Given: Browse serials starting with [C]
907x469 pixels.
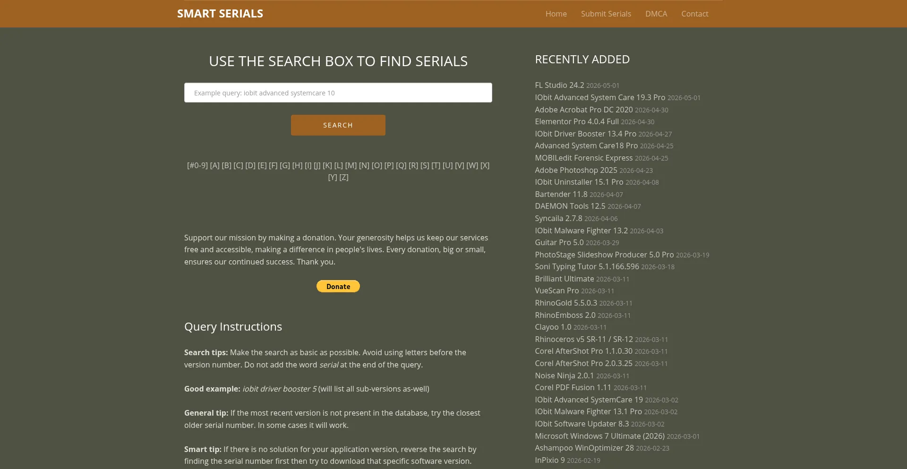Looking at the screenshot, I should 238,165.
